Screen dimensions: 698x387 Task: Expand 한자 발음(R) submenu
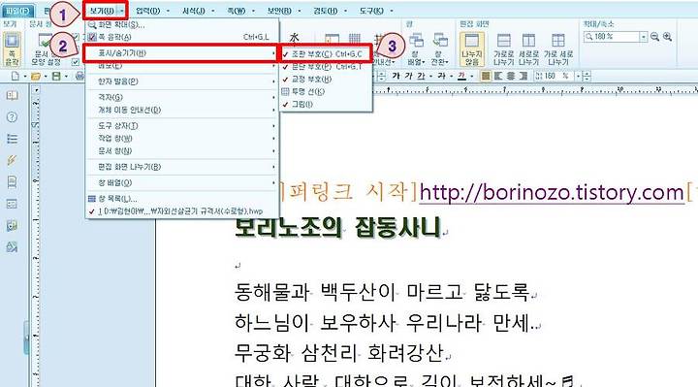[181, 81]
